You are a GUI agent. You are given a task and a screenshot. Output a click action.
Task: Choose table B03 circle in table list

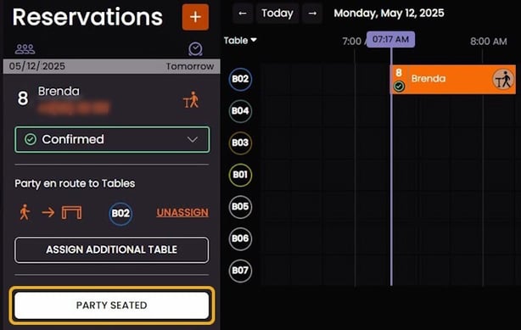240,143
